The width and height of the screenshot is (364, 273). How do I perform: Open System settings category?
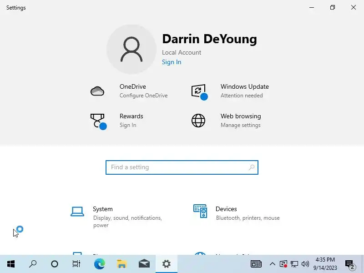click(116, 217)
